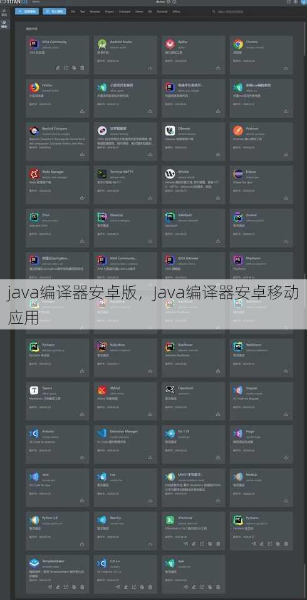Copy the XTerminal template via copy icon
The width and height of the screenshot is (307, 600).
pos(210,544)
